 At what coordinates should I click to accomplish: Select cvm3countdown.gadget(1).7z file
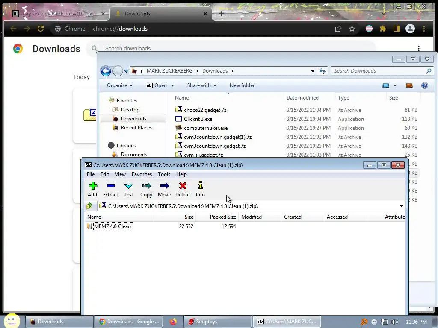click(x=218, y=137)
